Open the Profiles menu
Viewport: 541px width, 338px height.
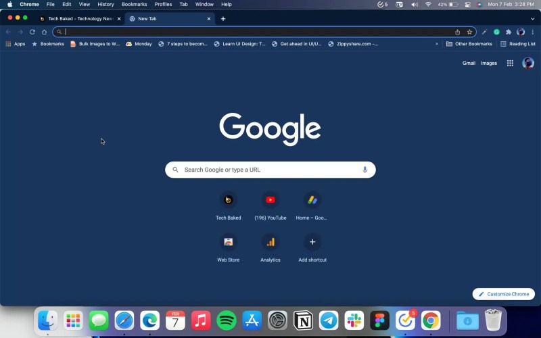point(163,5)
